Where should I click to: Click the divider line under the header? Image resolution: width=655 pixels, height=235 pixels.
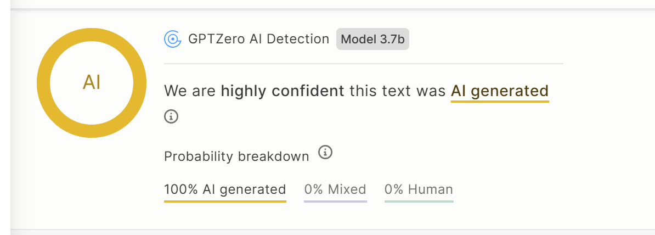(363, 64)
